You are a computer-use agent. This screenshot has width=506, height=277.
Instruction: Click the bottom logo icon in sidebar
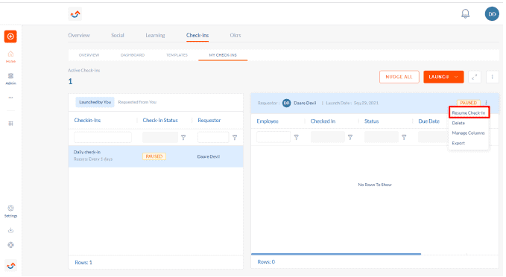point(10,266)
